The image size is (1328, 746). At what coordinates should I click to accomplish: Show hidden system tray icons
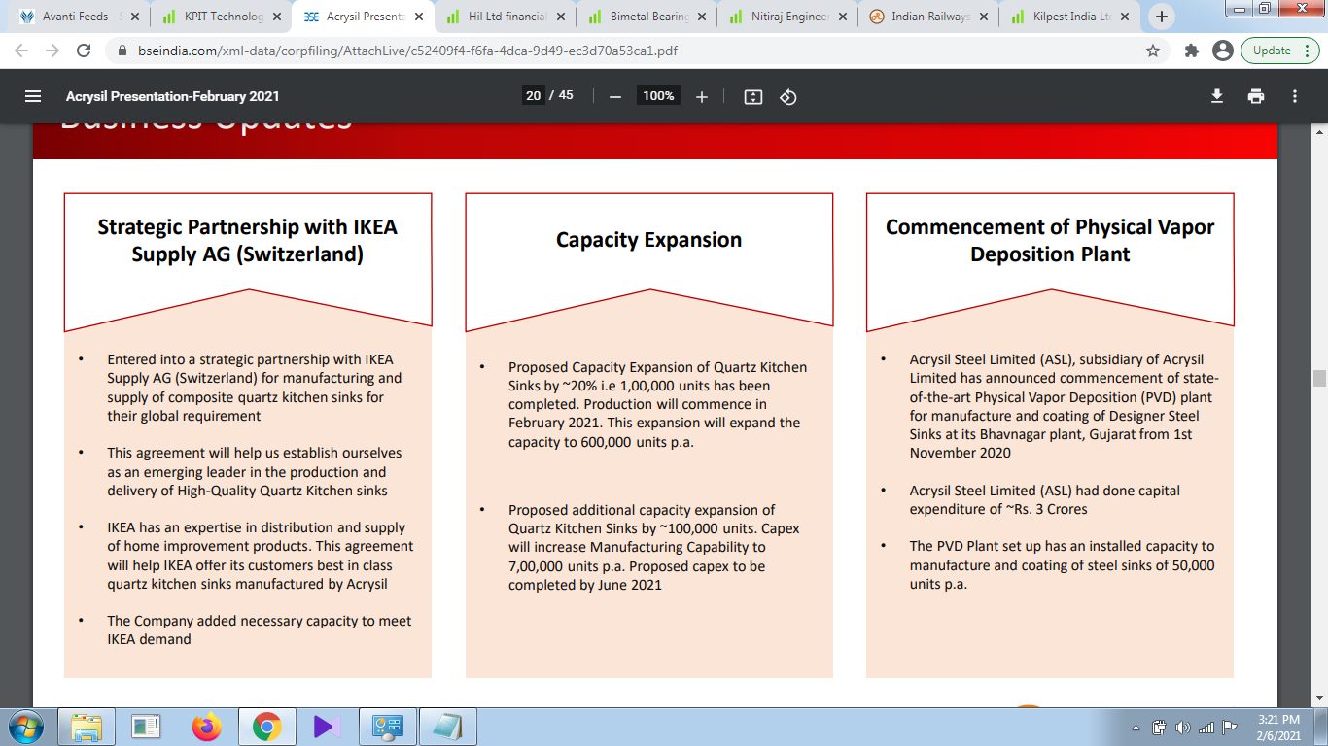[x=1136, y=727]
